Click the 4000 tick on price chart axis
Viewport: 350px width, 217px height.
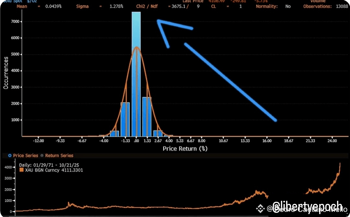coord(8,167)
